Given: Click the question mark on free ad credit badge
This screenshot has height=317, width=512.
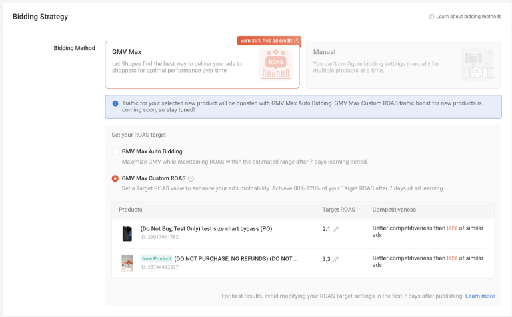Looking at the screenshot, I should point(297,41).
